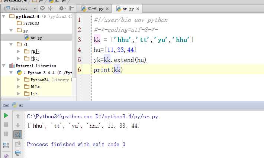Click the 'print(kk)' code line
Image resolution: width=264 pixels, height=158 pixels.
point(108,70)
